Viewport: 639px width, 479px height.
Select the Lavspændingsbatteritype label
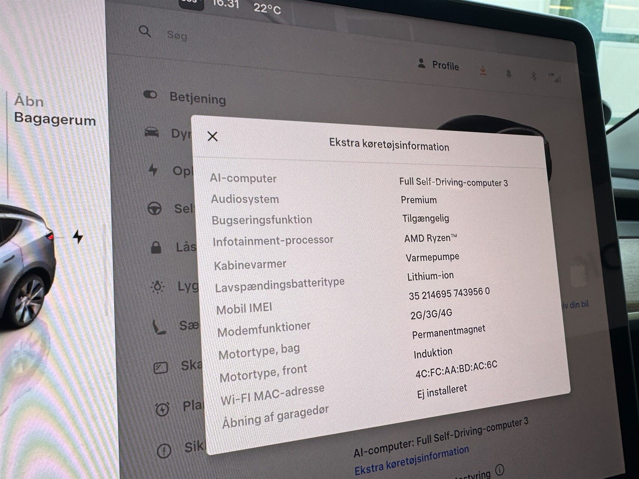coord(280,285)
